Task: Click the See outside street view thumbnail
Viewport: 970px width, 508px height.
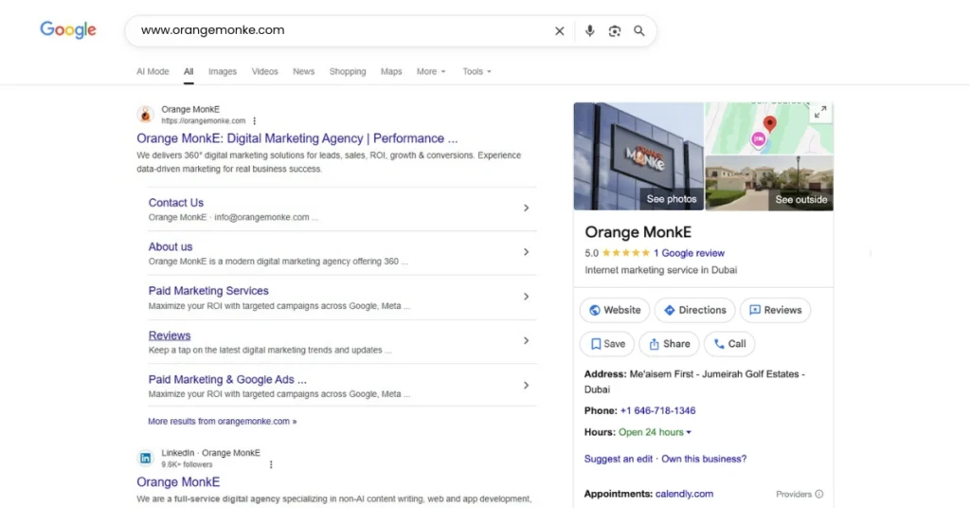Action: (x=769, y=183)
